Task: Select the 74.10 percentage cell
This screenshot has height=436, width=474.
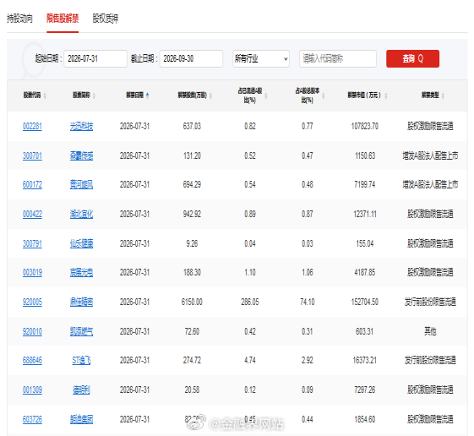Action: pyautogui.click(x=308, y=302)
